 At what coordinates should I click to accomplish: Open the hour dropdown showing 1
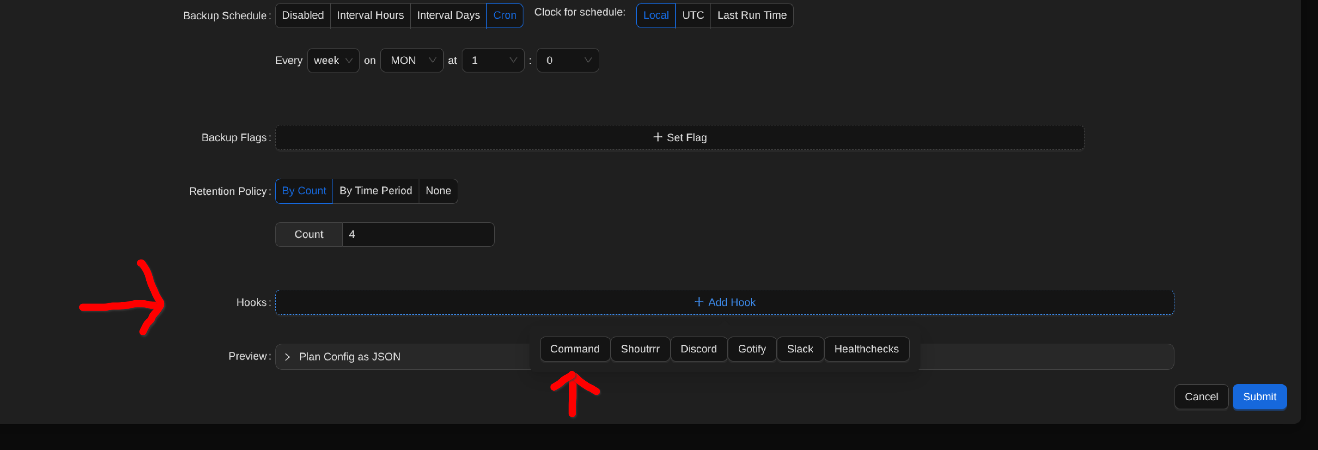point(492,61)
